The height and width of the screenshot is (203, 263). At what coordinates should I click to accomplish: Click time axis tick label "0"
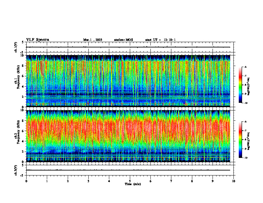pos(26,181)
